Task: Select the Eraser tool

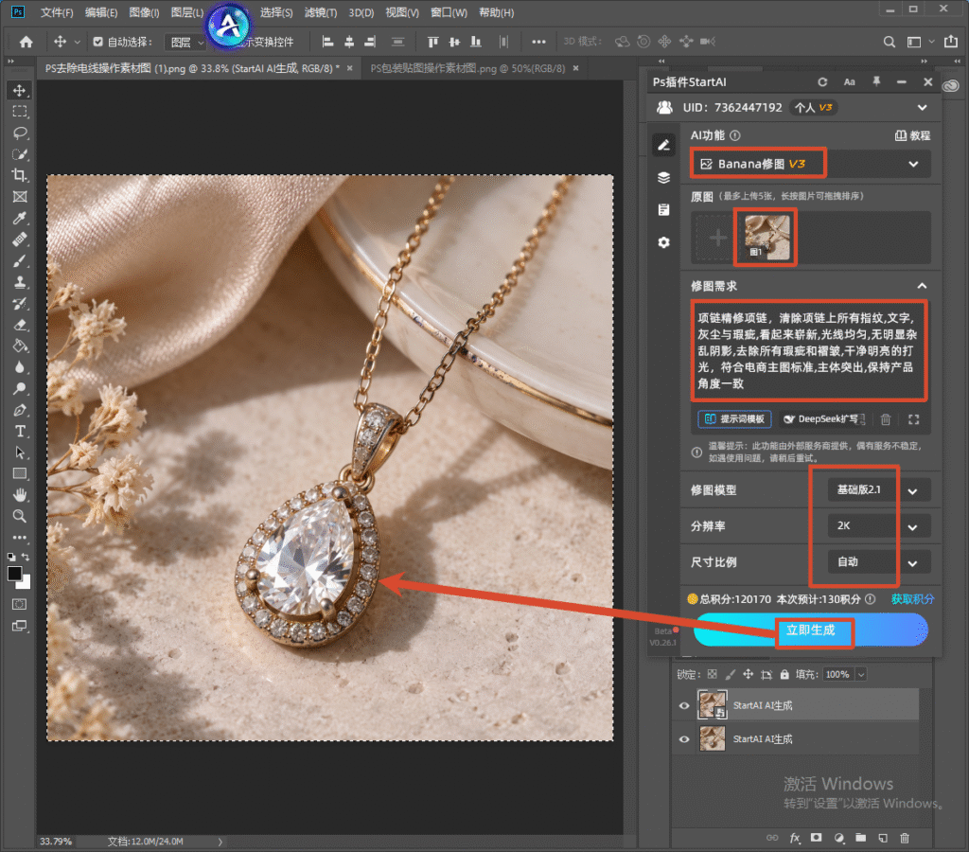Action: [x=20, y=326]
